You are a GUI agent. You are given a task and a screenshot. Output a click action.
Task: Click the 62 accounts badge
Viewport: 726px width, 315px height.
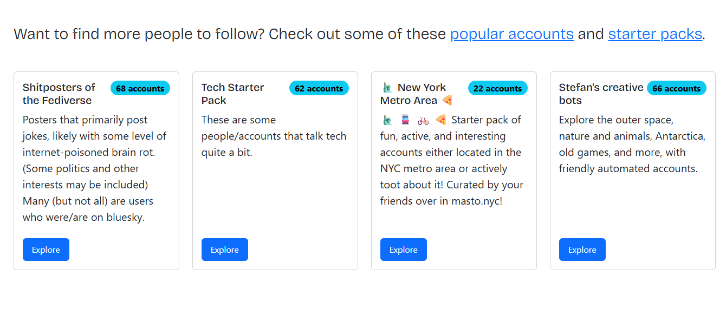coord(319,88)
